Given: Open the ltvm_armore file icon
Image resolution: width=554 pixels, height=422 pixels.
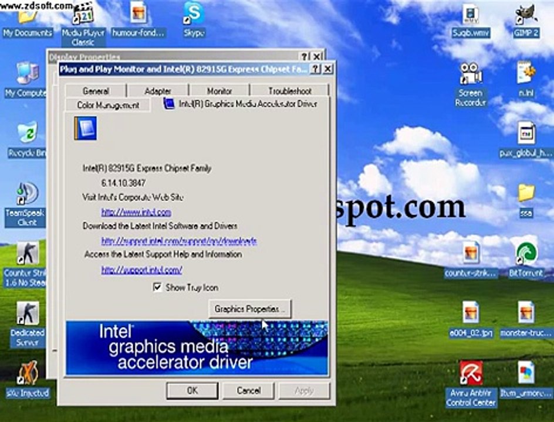Looking at the screenshot, I should coord(526,380).
